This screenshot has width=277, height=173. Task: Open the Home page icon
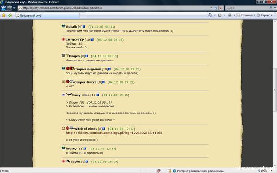[210, 15]
